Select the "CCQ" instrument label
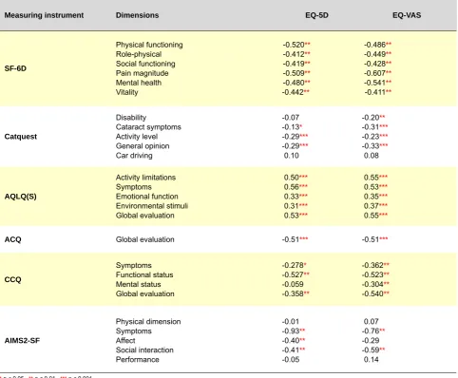This screenshot has height=378, width=458. point(12,279)
